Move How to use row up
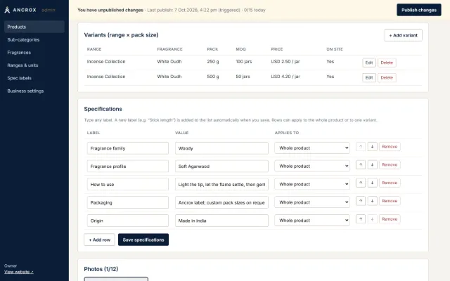 361,183
